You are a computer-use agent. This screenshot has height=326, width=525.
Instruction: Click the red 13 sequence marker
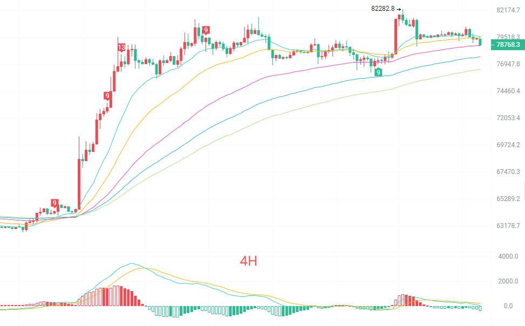click(x=121, y=47)
